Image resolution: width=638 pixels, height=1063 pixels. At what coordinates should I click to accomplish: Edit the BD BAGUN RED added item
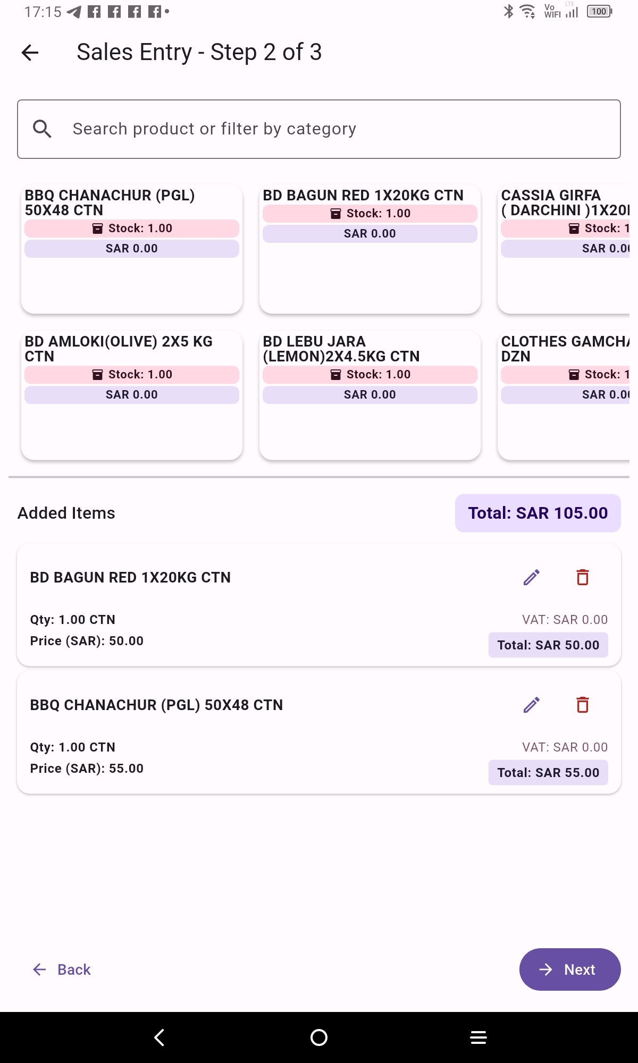(x=531, y=577)
